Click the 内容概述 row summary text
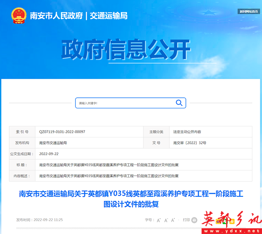The width and height of the screenshot is (262, 234). click(109, 176)
